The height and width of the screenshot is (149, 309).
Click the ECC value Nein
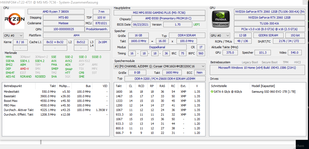point(200,72)
